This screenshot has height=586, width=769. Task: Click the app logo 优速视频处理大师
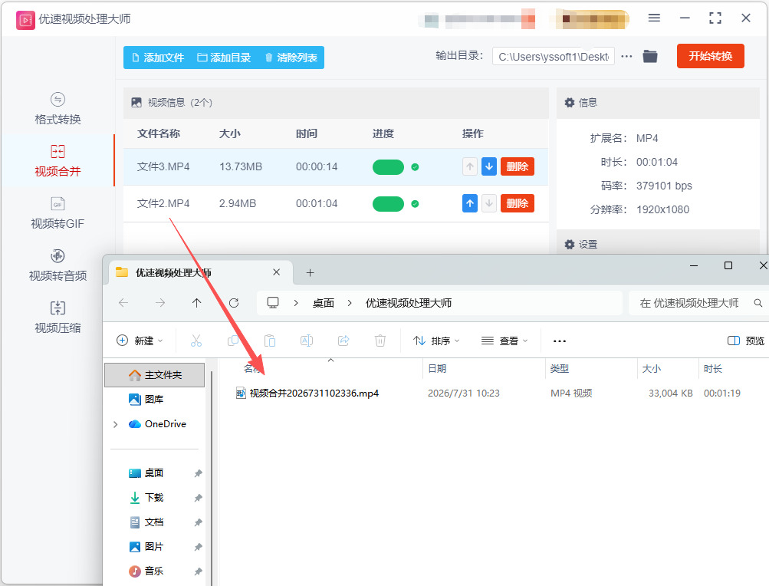point(25,20)
